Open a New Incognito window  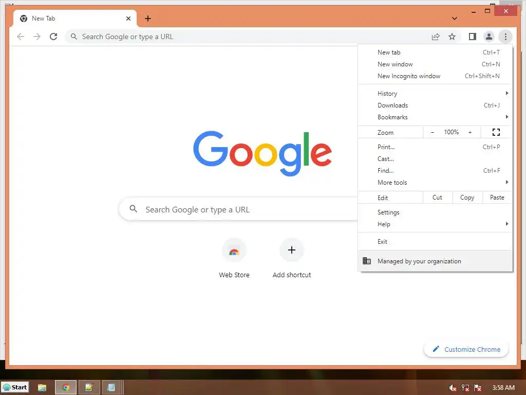point(435,76)
